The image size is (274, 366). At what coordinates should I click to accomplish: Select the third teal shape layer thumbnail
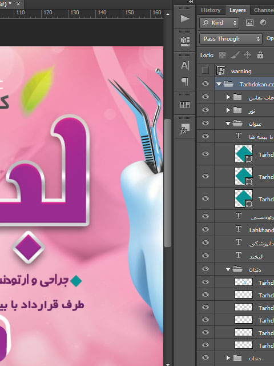click(x=244, y=198)
